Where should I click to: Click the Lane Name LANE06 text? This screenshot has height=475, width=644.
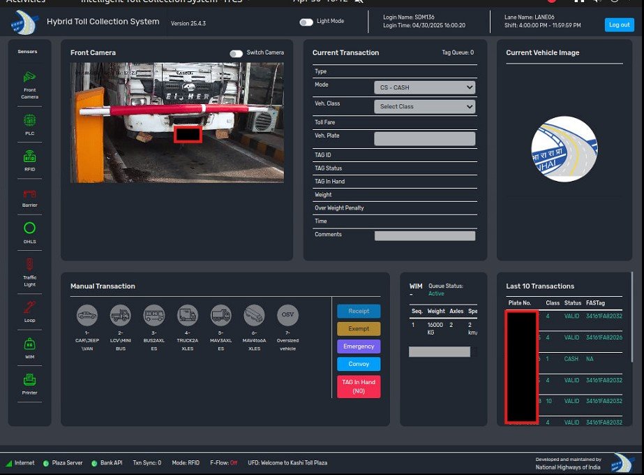530,17
